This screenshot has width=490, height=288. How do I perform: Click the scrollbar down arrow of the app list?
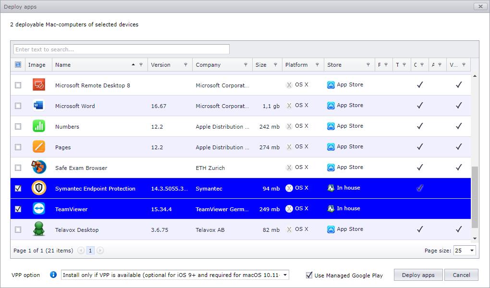[475, 239]
